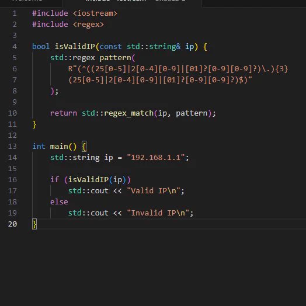Click the "192.168.1.1" string literal

pos(155,157)
